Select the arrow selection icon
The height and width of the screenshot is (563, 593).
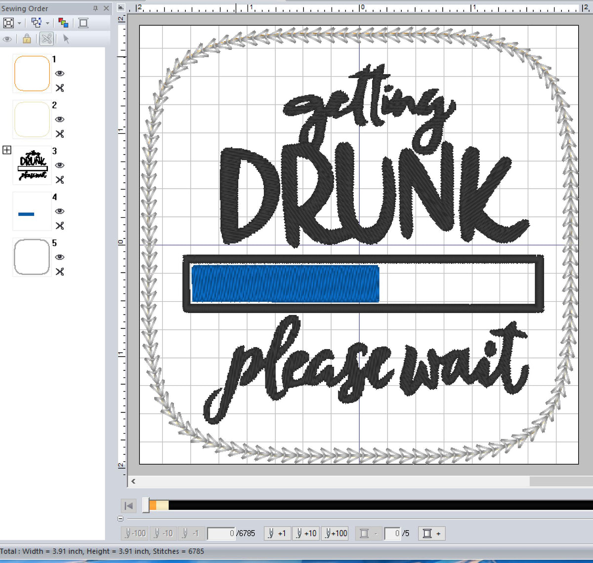pos(67,39)
